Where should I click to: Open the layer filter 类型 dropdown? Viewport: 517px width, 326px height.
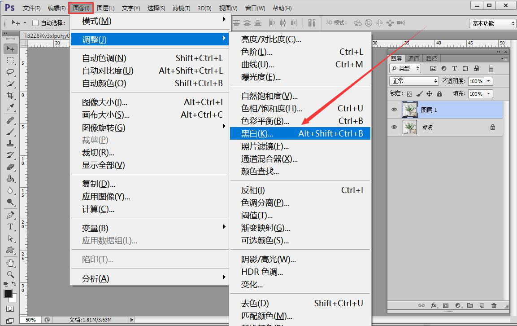pos(405,68)
